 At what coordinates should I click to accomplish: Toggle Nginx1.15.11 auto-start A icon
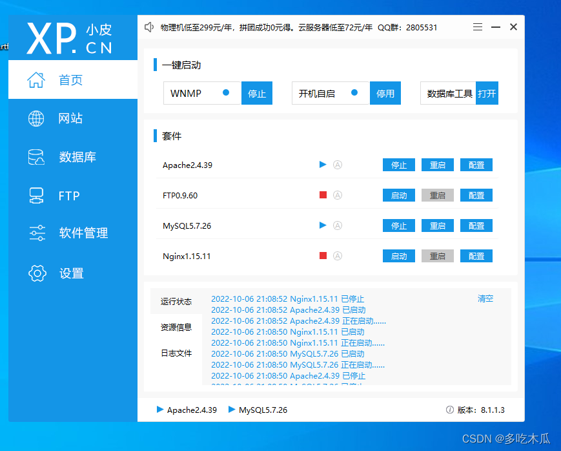pos(338,256)
